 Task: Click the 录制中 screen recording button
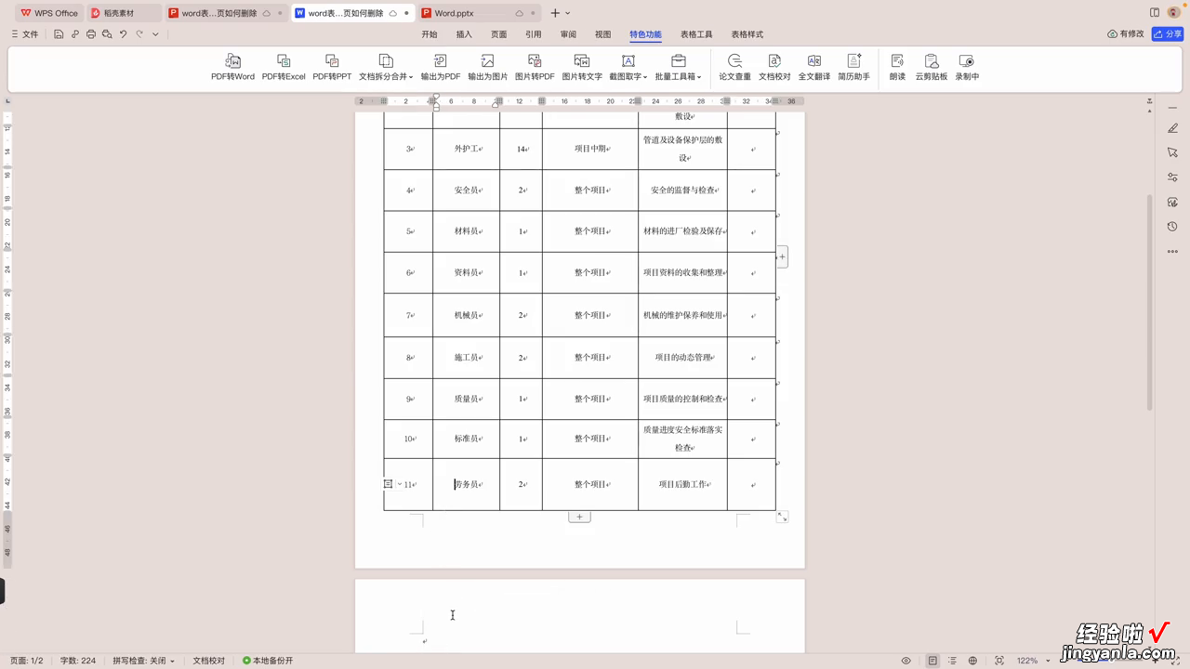(967, 67)
